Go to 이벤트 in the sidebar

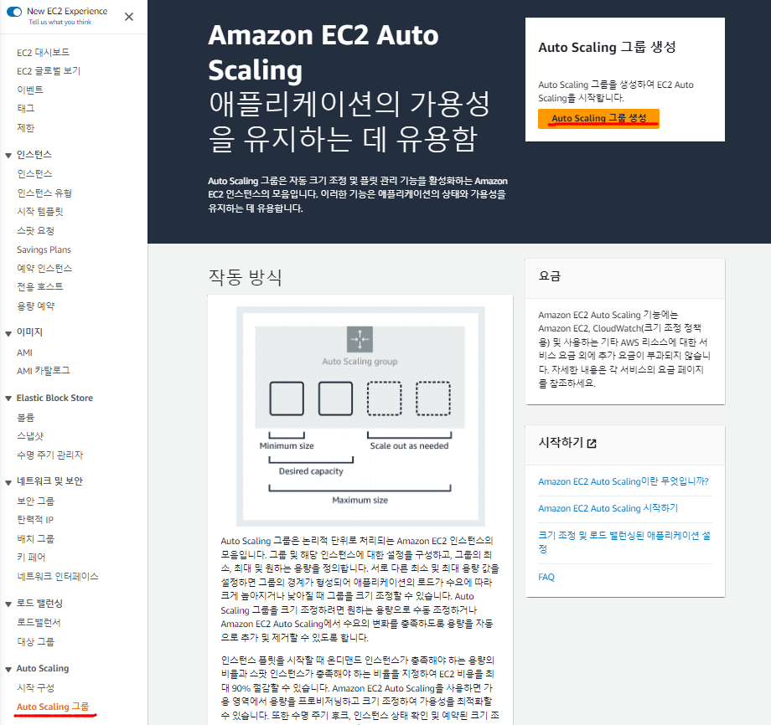[30, 90]
